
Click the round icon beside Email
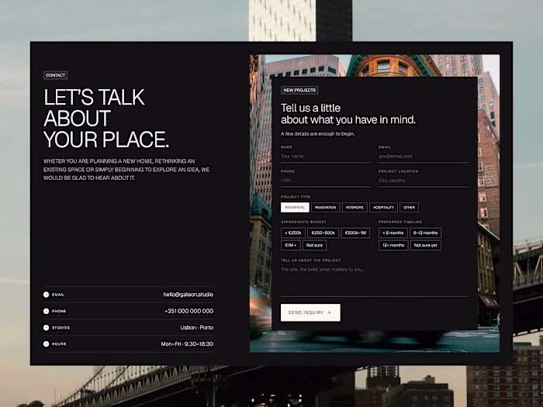tap(46, 295)
